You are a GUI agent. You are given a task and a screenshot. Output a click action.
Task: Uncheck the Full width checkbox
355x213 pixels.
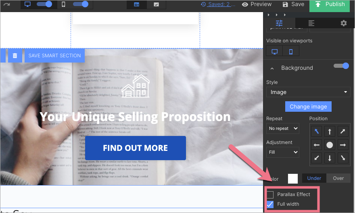click(270, 204)
